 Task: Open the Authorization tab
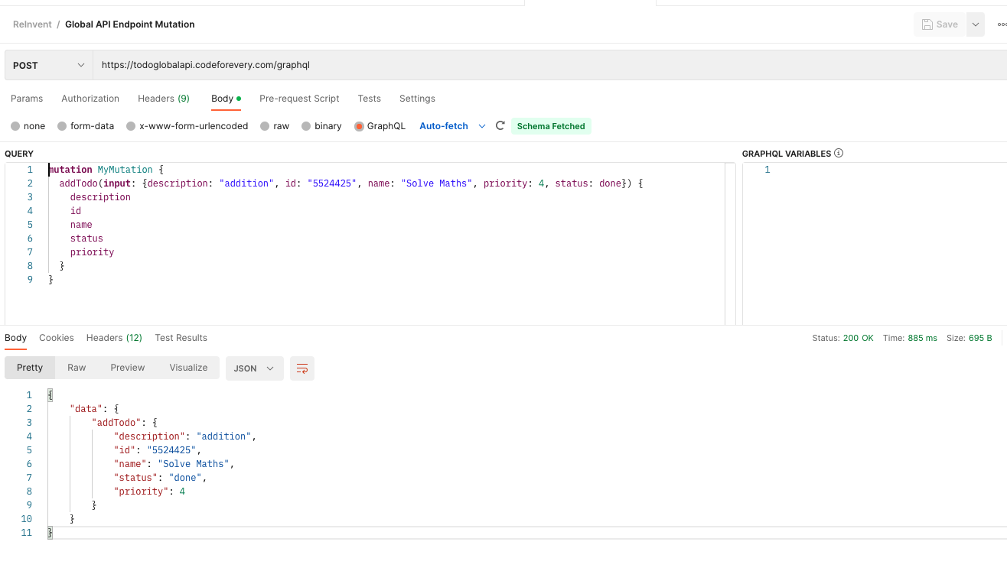(x=90, y=99)
